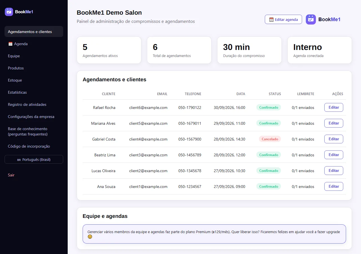Click the client name Lucas Oliveira
The height and width of the screenshot is (254, 361).
[x=104, y=171]
